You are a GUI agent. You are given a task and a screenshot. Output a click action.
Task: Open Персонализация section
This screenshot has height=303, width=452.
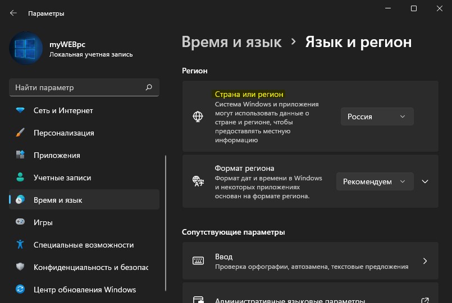click(x=84, y=133)
